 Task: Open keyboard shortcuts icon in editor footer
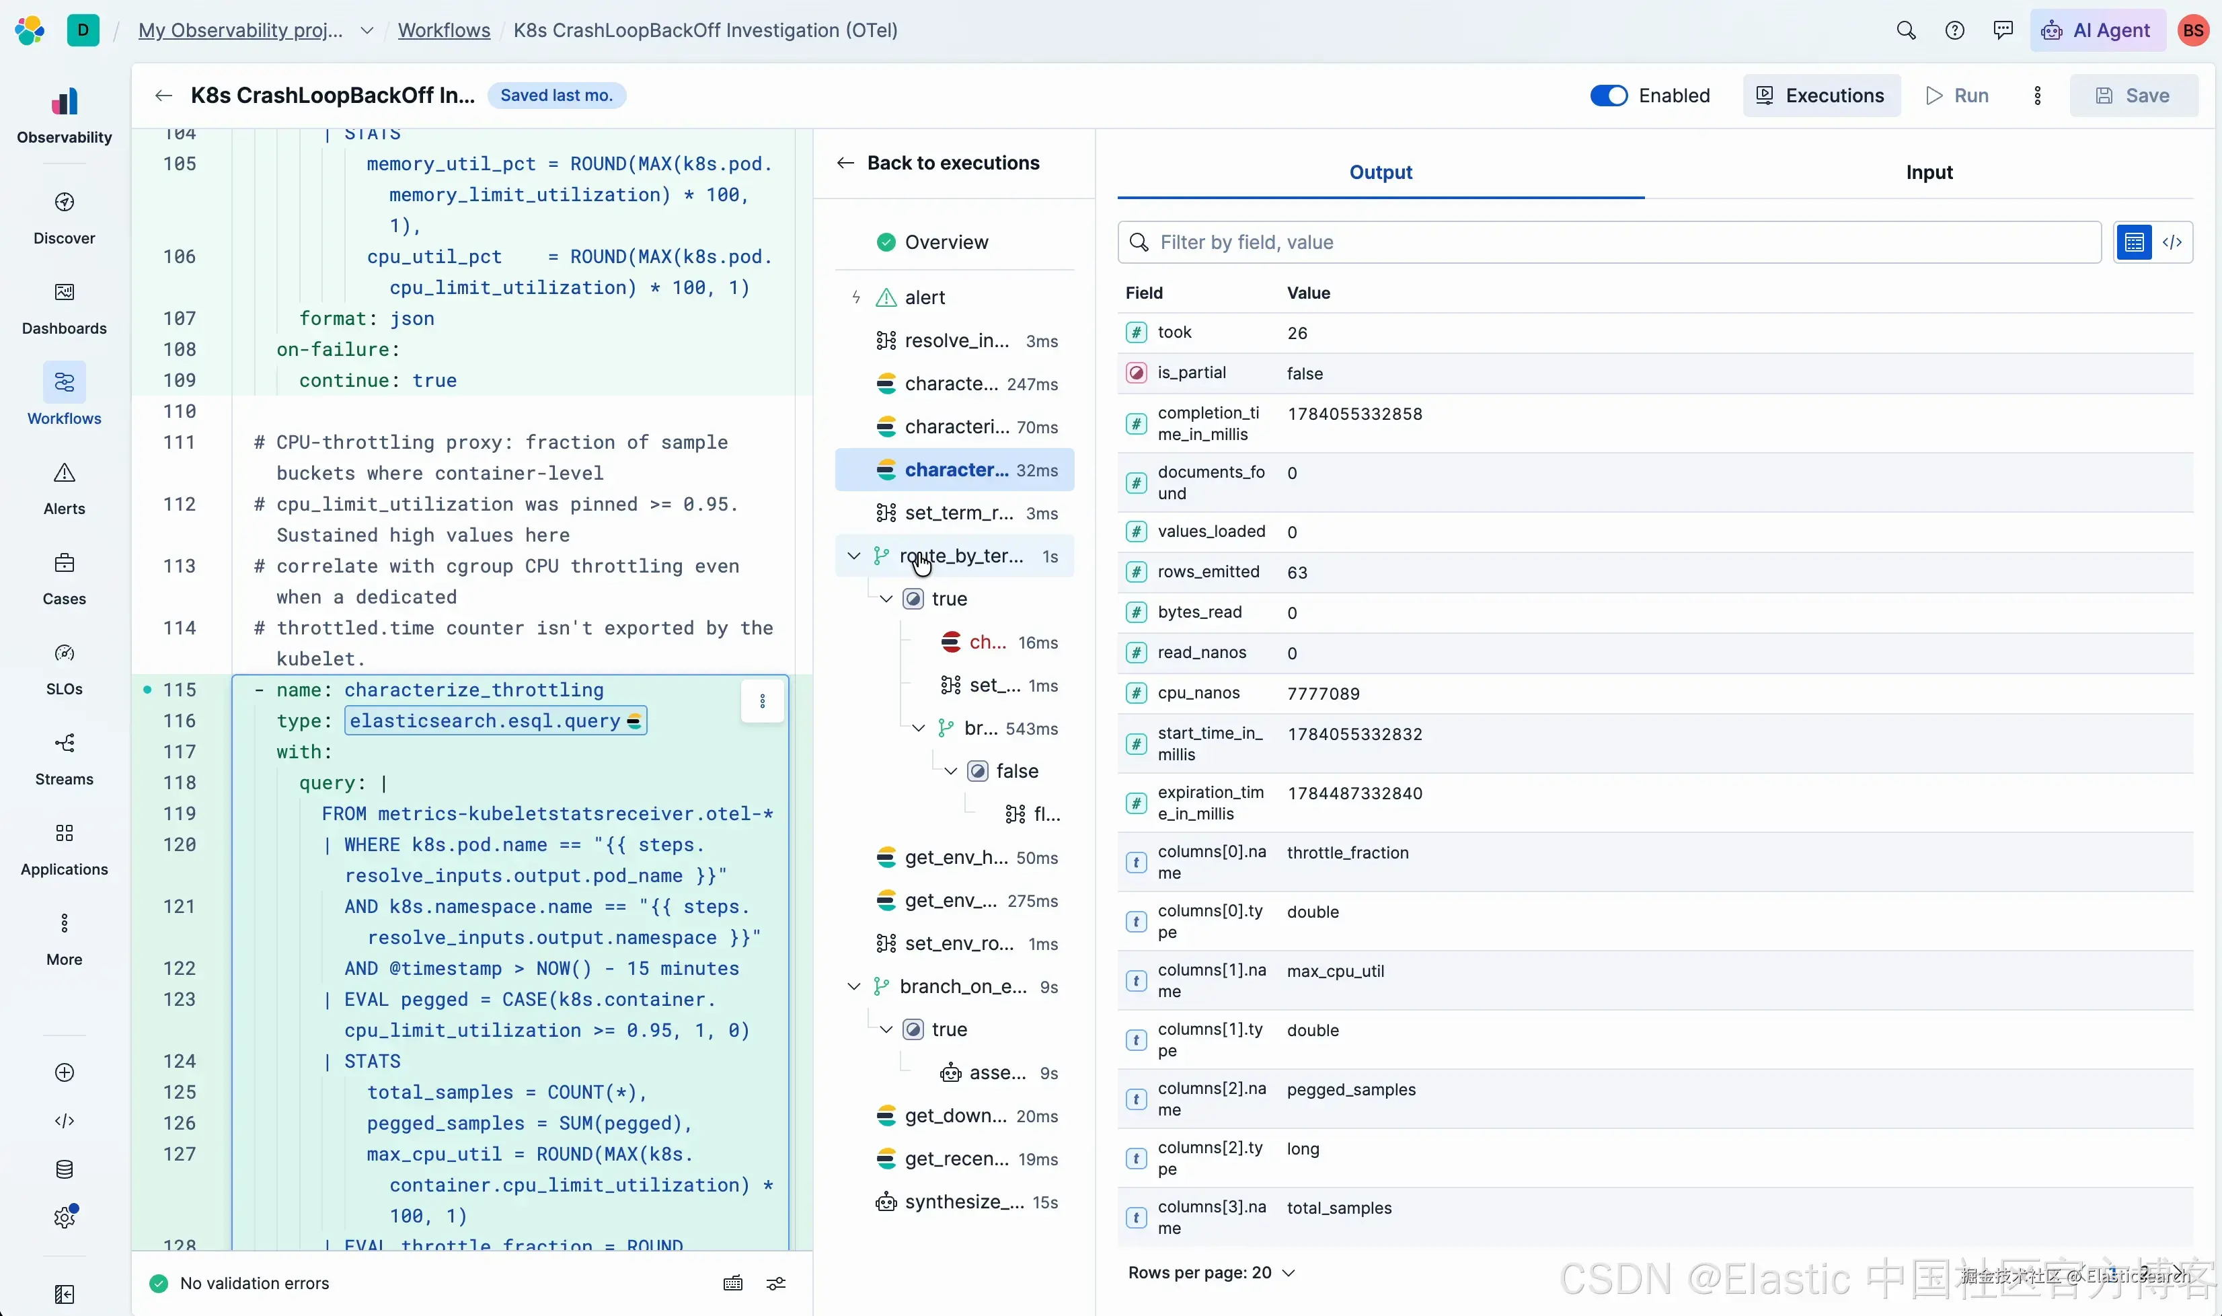(x=732, y=1282)
